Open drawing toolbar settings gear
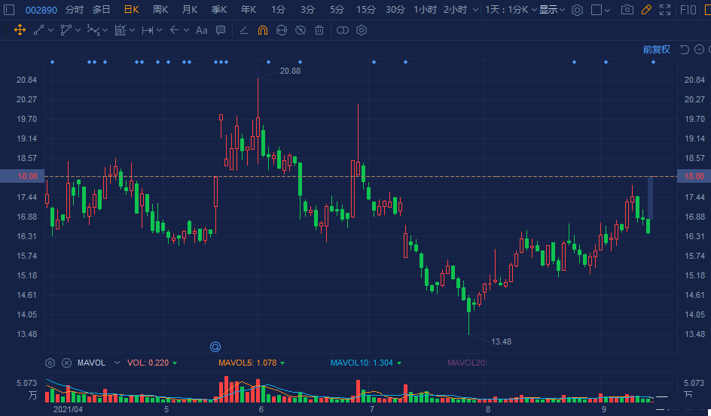This screenshot has width=711, height=416. tap(362, 30)
